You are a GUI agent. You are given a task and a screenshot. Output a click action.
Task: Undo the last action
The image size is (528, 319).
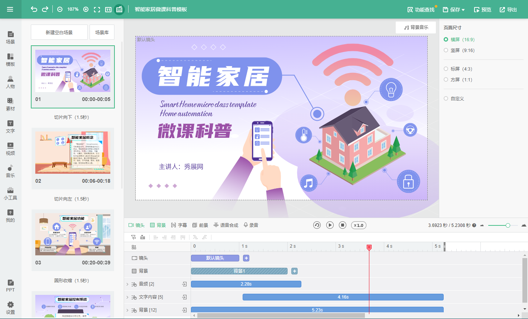34,9
